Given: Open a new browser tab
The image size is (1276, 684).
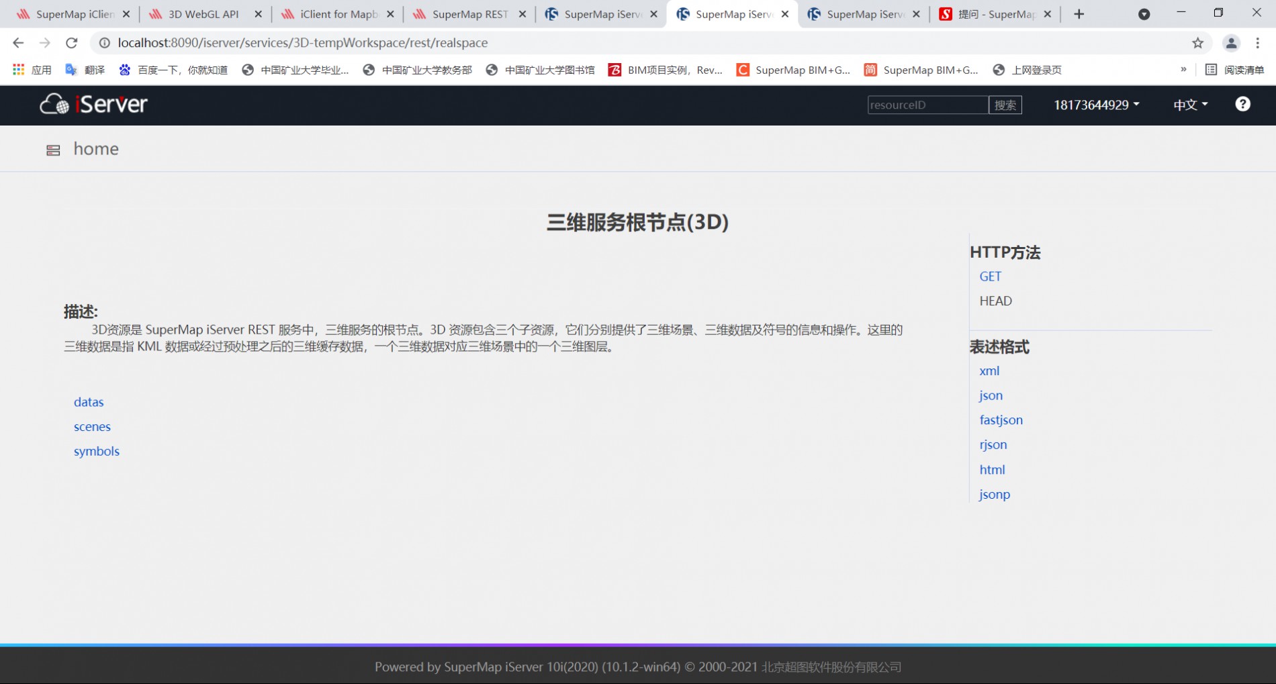Looking at the screenshot, I should pyautogui.click(x=1079, y=14).
